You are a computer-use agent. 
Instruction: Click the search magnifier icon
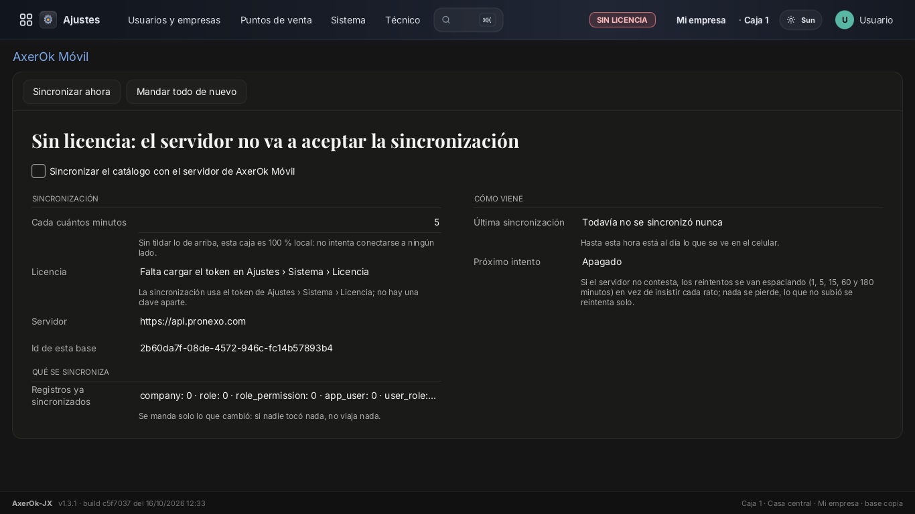(x=446, y=20)
